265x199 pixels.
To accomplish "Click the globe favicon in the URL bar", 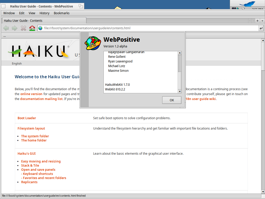I will 40,28.
